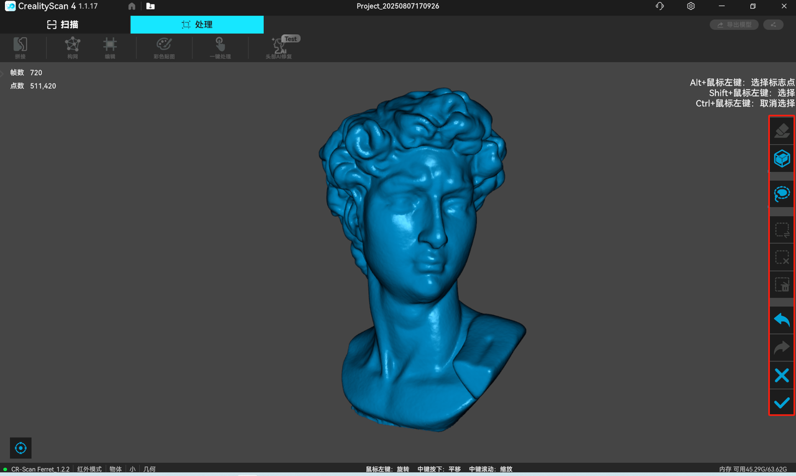Image resolution: width=796 pixels, height=476 pixels.
Task: Click the cancel selection icon
Action: point(782,257)
